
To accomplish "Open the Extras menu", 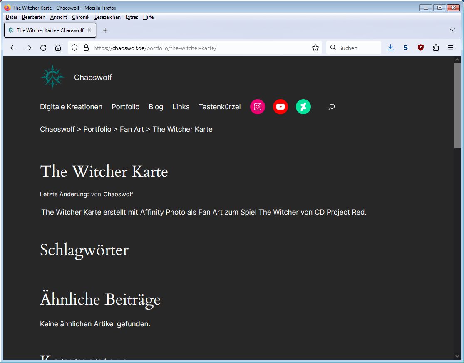I will 132,17.
